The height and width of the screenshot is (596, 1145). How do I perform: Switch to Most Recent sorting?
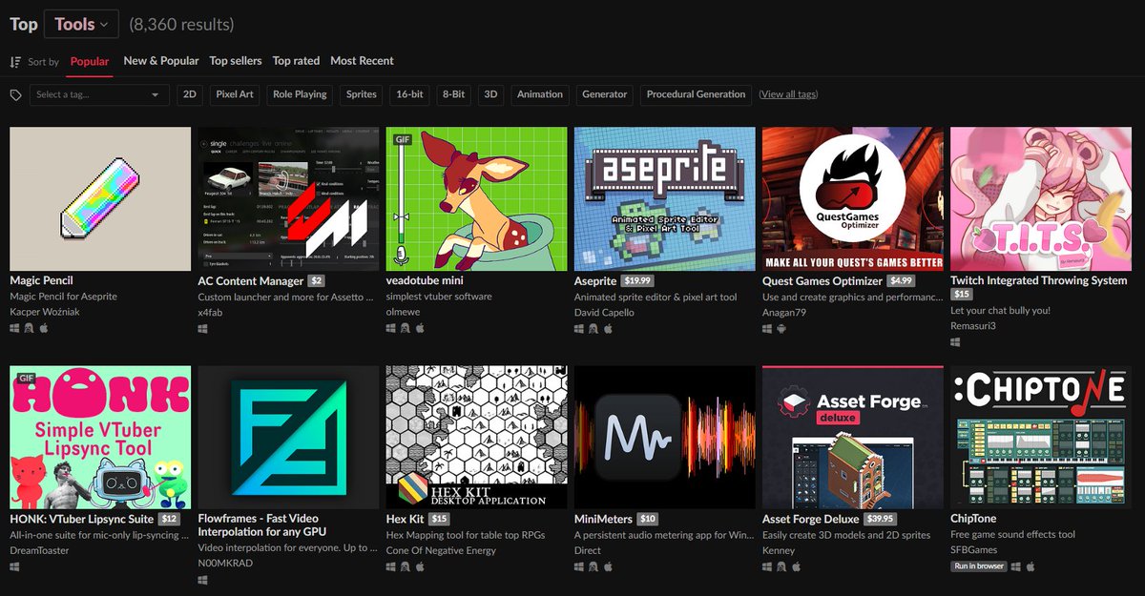pyautogui.click(x=362, y=61)
